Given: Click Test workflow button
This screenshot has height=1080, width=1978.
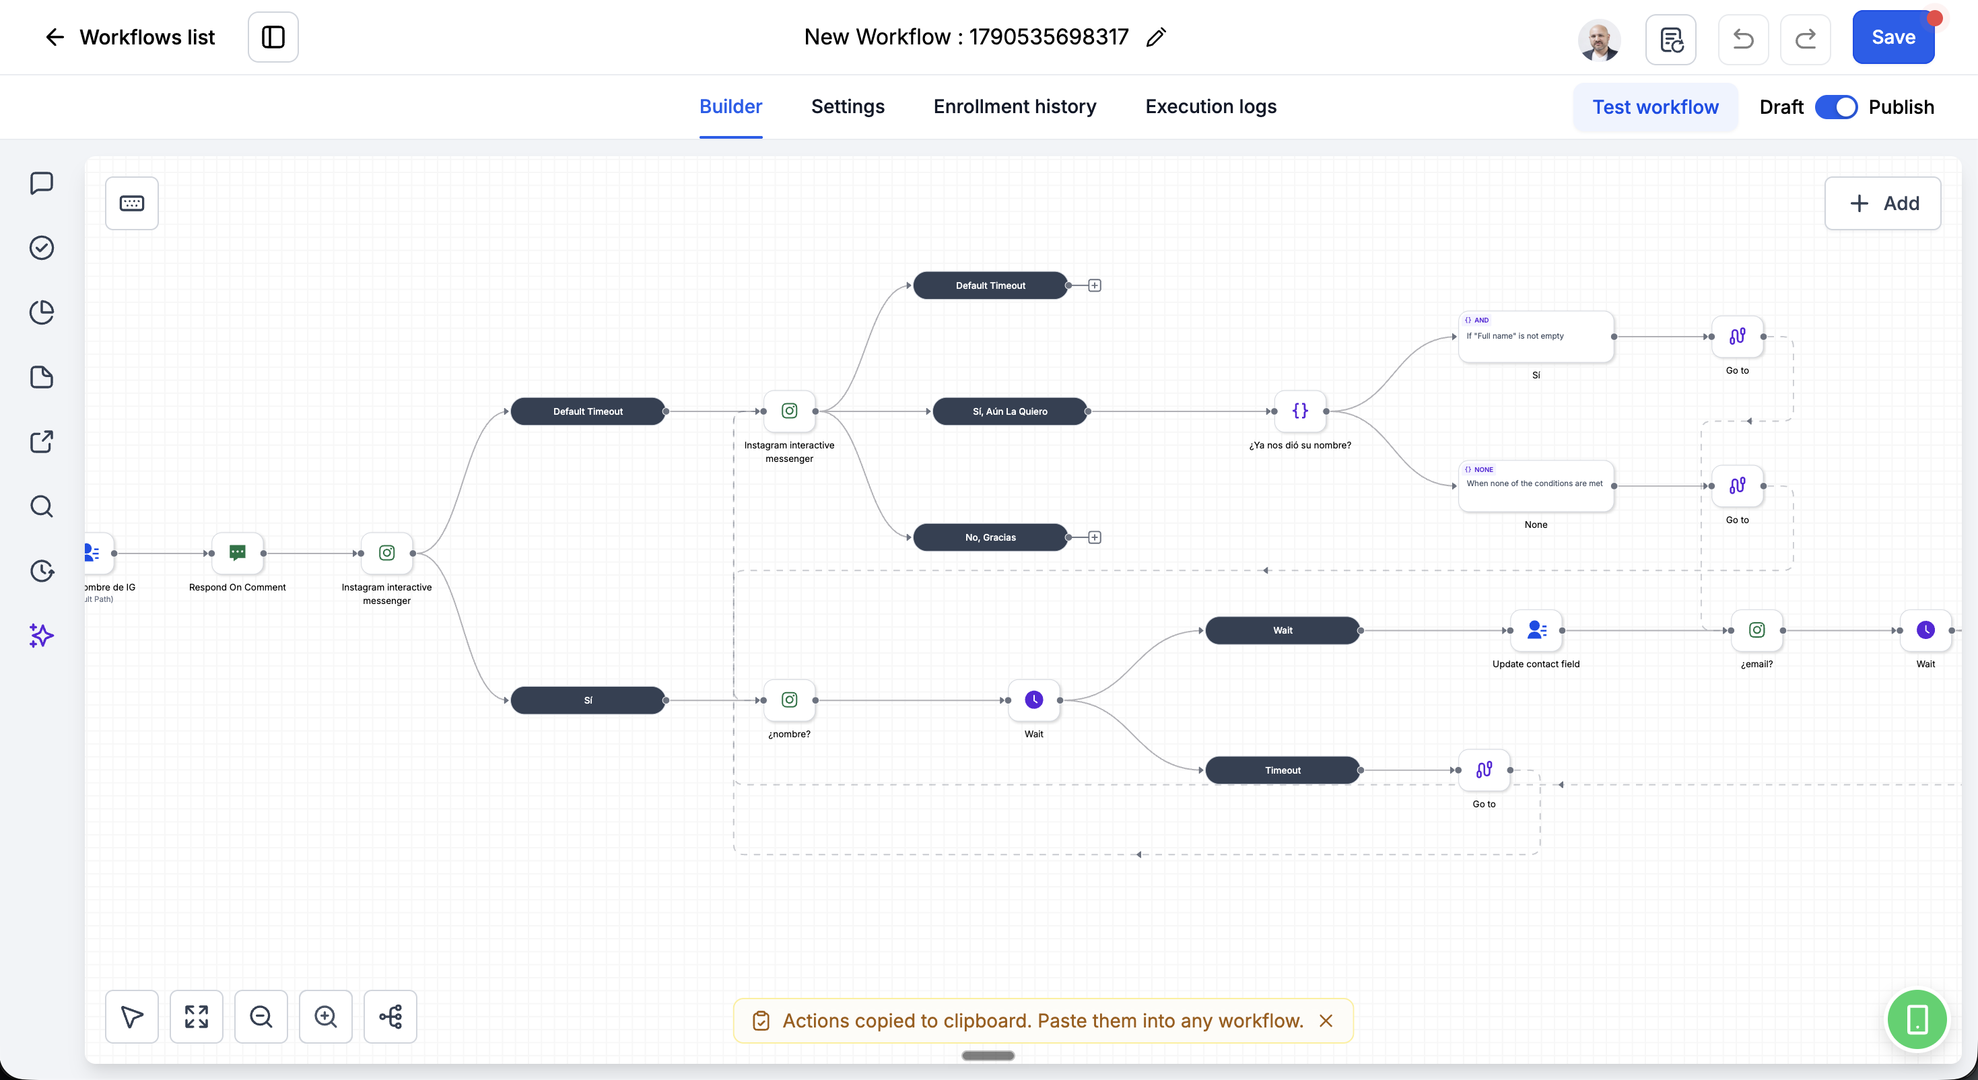Looking at the screenshot, I should pyautogui.click(x=1656, y=108).
